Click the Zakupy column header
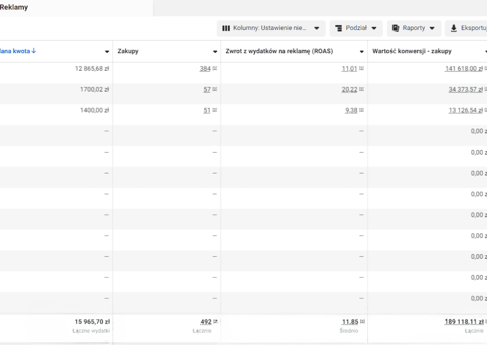Viewport: 487px width, 345px height. (x=128, y=51)
